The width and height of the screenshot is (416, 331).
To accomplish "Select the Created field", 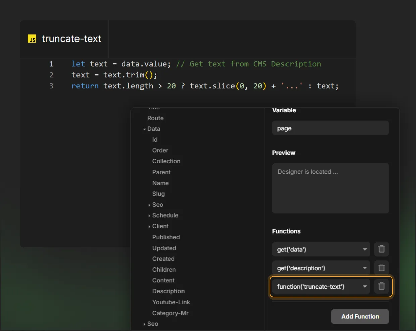I will point(163,259).
